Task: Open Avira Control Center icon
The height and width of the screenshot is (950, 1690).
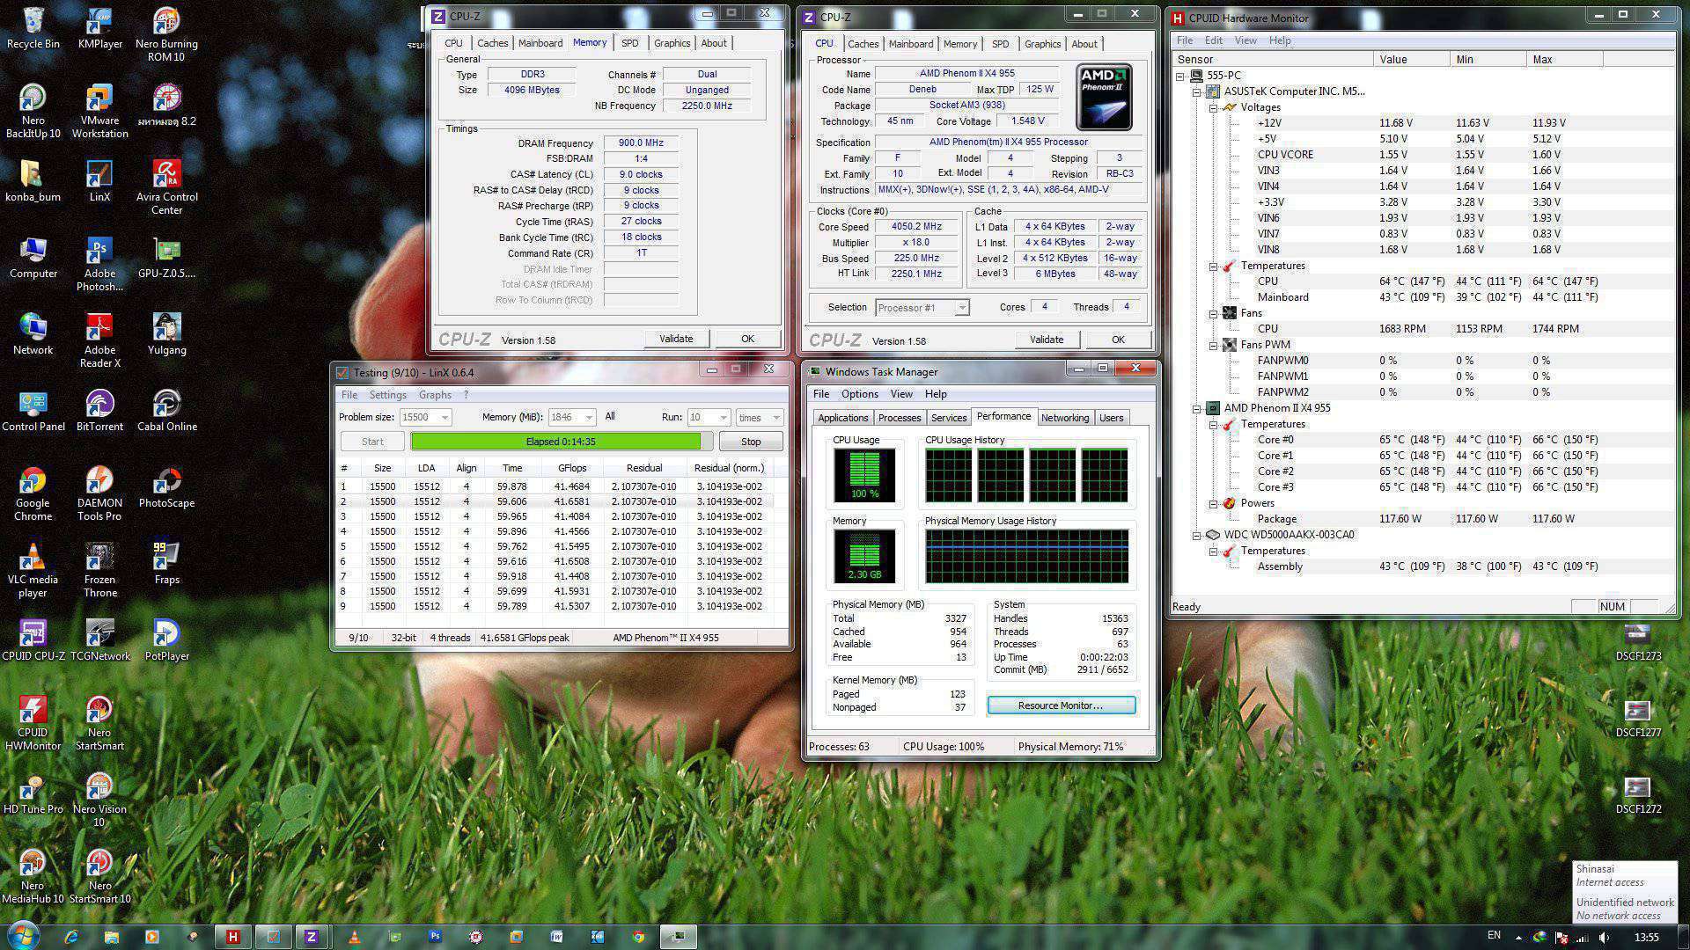Action: (x=166, y=188)
